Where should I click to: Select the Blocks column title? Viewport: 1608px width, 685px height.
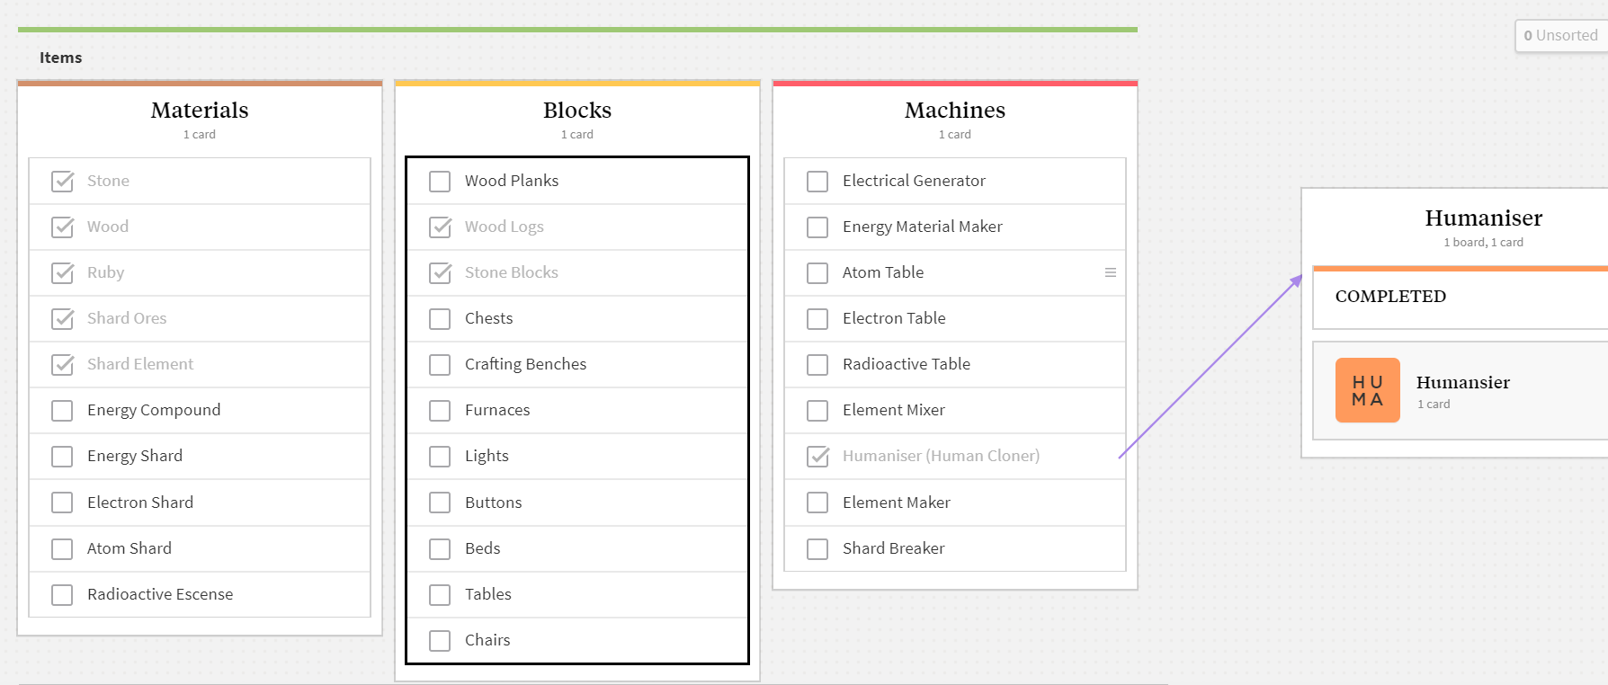(577, 111)
